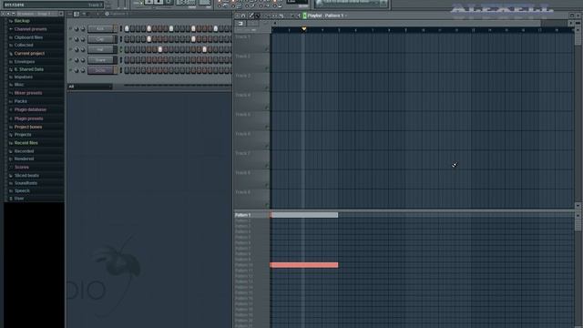Open the Rendered folder
Screen dimensions: 583x328
point(24,159)
